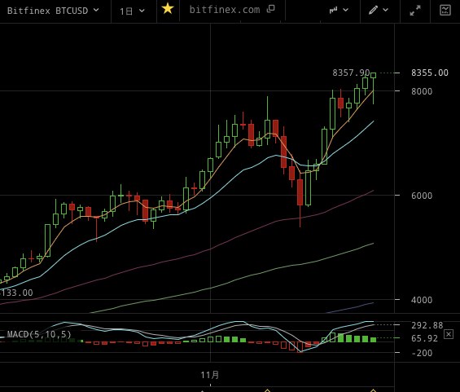This screenshot has height=392, width=460.
Task: Click the 292.88 MACD value label
Action: pyautogui.click(x=427, y=325)
